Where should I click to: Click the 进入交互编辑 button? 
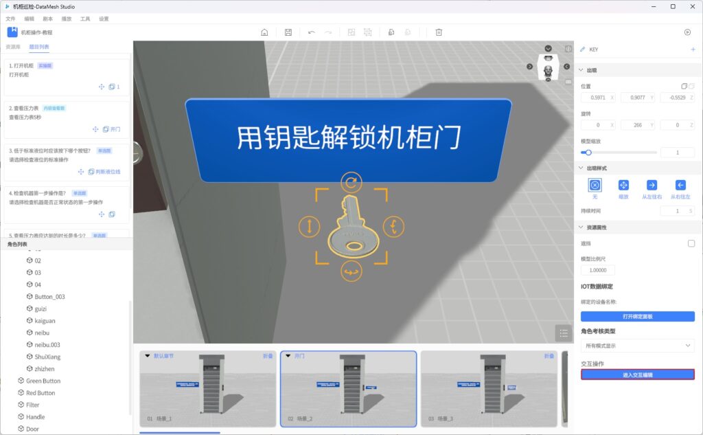[x=637, y=375]
